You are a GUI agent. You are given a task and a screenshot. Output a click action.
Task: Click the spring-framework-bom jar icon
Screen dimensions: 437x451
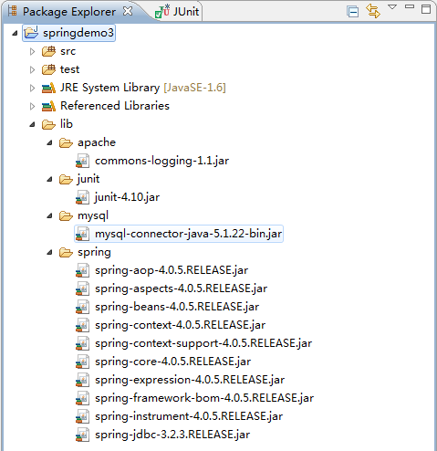(x=82, y=398)
